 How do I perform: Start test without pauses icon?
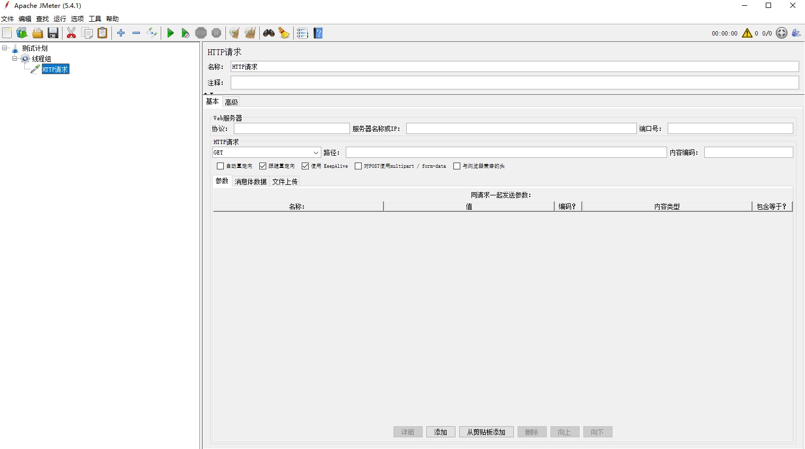tap(185, 33)
